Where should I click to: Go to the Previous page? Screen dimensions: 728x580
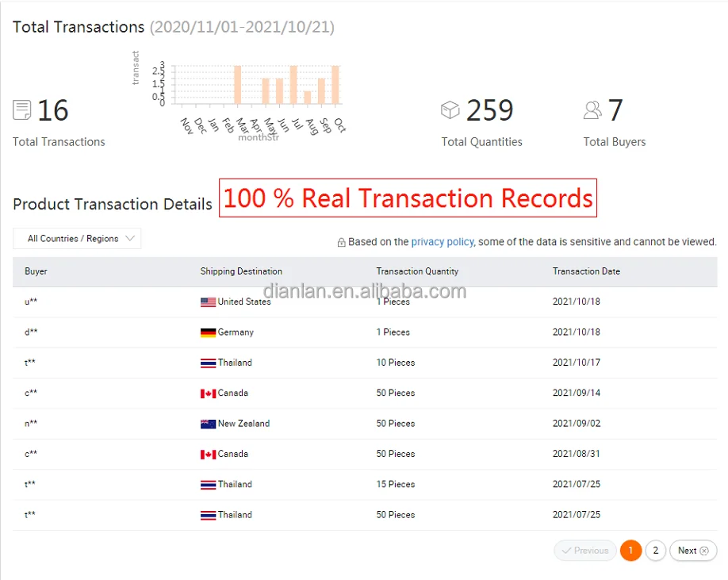point(585,551)
